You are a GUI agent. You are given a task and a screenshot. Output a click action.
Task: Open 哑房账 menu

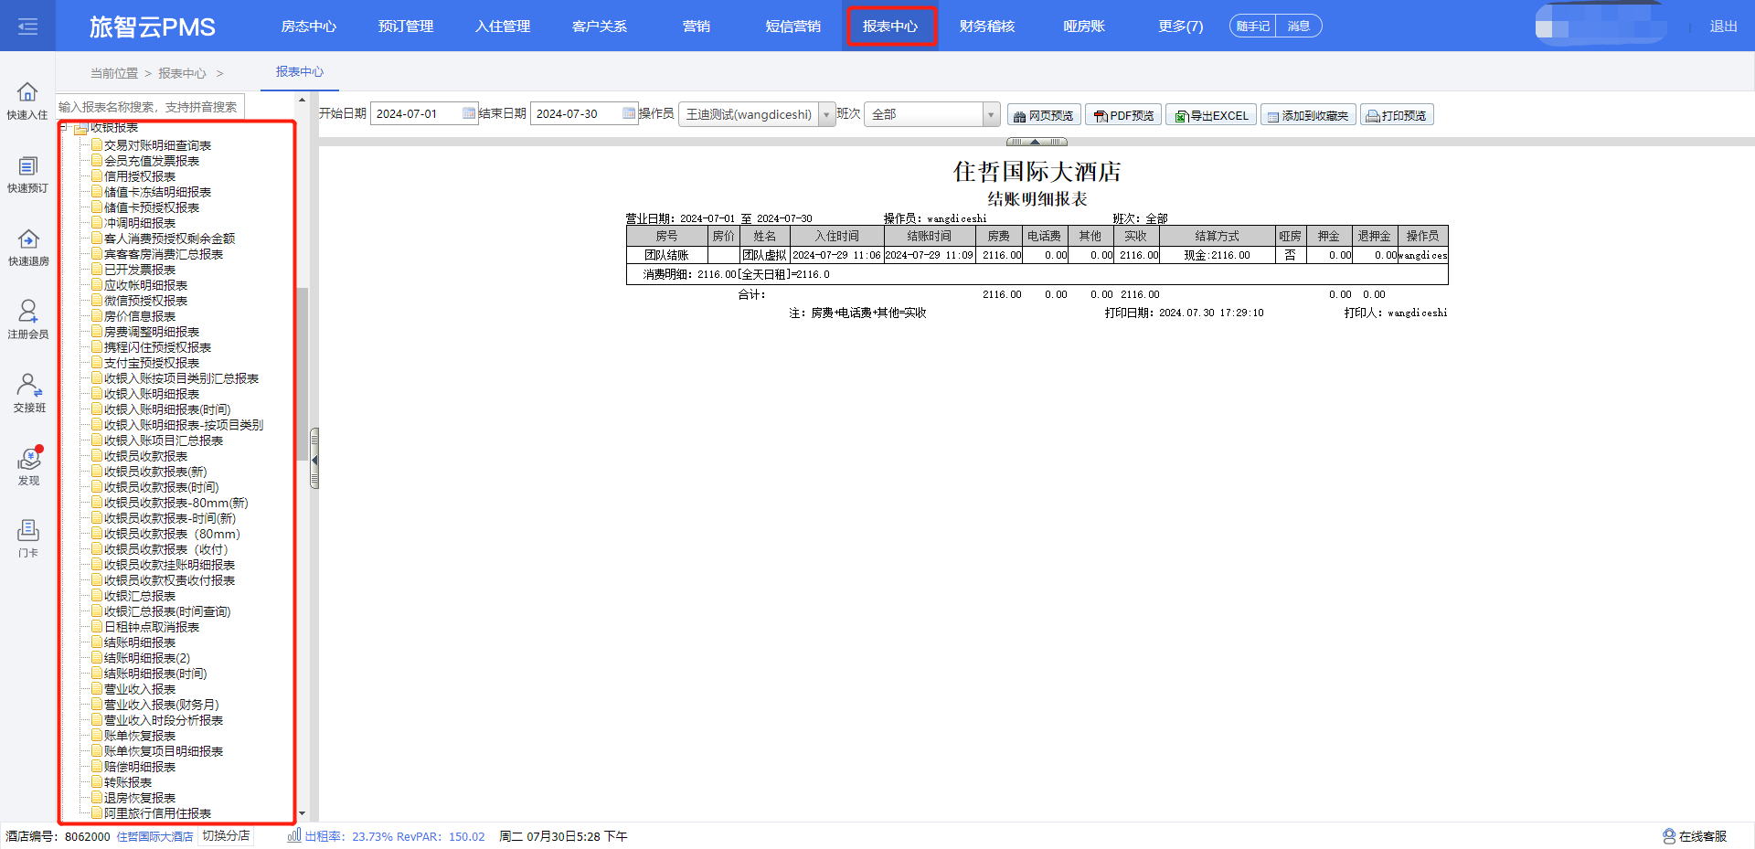1084,26
